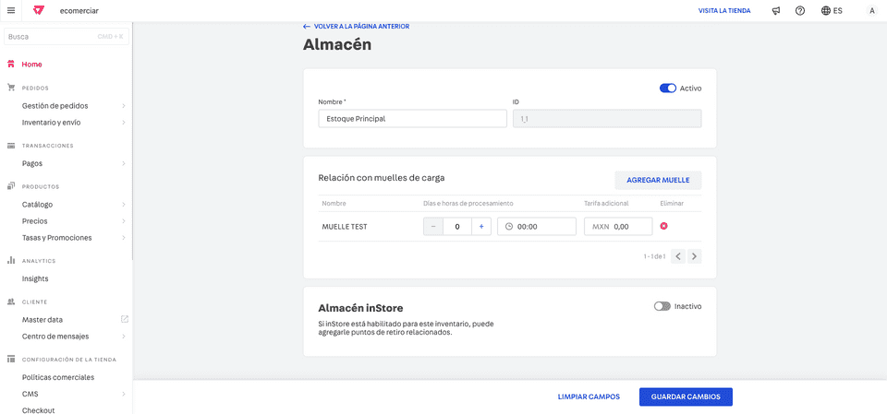Click the sidebar Busca search box

[x=67, y=37]
